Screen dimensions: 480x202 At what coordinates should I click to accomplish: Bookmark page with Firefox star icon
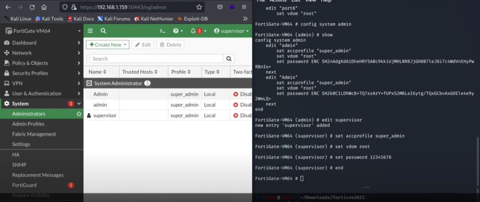199,7
